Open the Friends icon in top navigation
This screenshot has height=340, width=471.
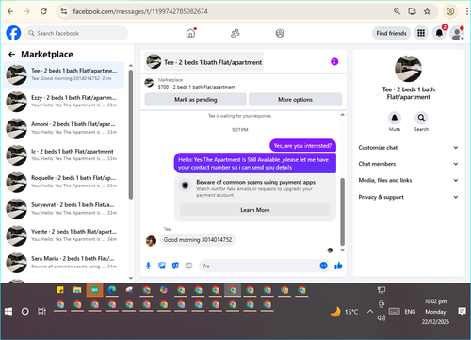coord(235,33)
